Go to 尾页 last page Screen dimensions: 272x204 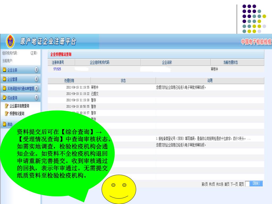(241, 184)
